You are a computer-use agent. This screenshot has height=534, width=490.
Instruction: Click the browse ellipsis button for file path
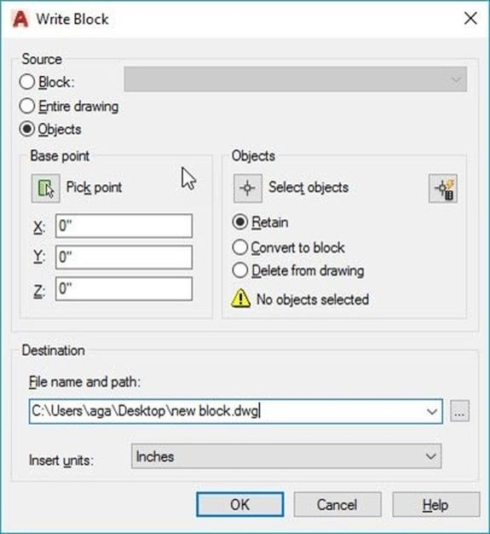459,411
